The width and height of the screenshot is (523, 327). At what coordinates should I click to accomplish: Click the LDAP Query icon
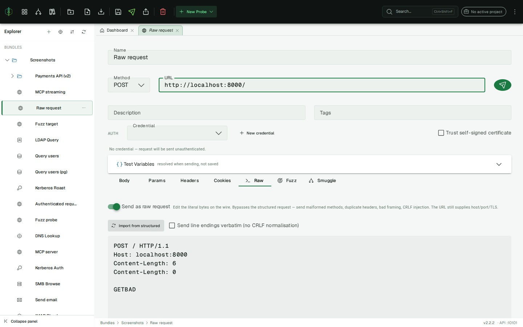pyautogui.click(x=20, y=140)
